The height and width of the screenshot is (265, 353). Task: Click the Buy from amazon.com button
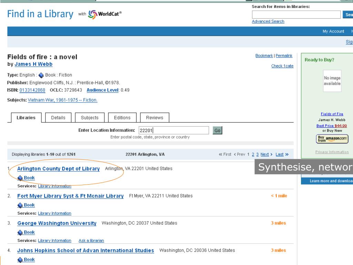tap(332, 139)
